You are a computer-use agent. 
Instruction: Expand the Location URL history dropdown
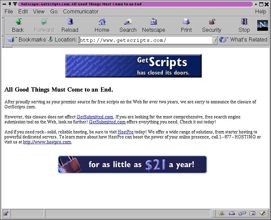tap(215, 40)
